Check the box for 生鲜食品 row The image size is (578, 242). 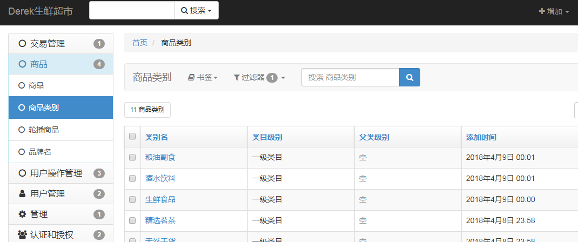[x=132, y=199]
